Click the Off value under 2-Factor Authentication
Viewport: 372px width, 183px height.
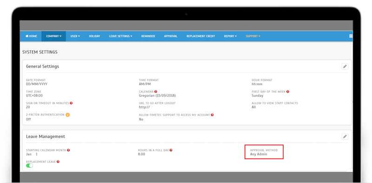pyautogui.click(x=28, y=120)
